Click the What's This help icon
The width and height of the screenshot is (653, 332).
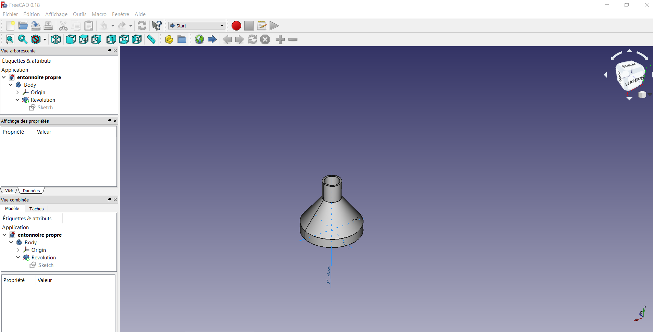[157, 26]
